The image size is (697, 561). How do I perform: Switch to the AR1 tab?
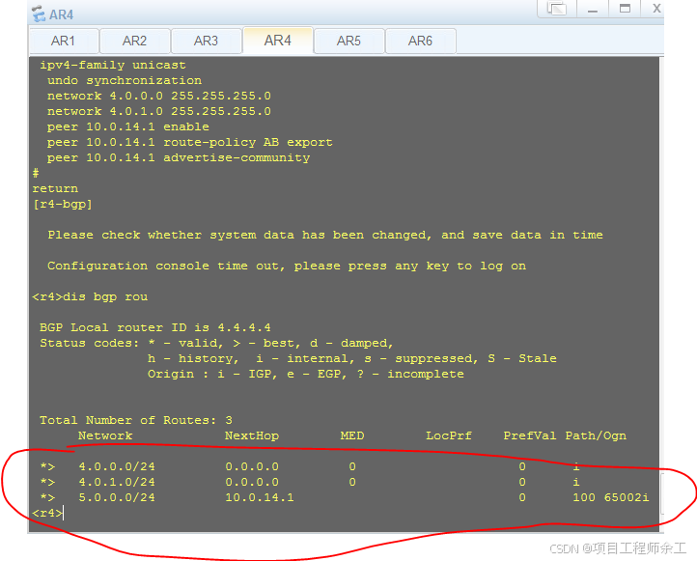click(64, 41)
